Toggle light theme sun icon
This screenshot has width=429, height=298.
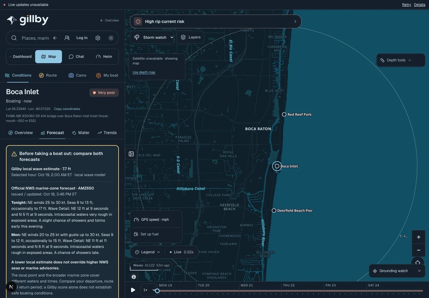(x=111, y=38)
